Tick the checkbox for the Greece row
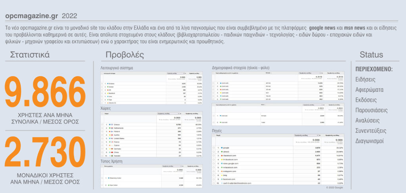 click(102, 125)
